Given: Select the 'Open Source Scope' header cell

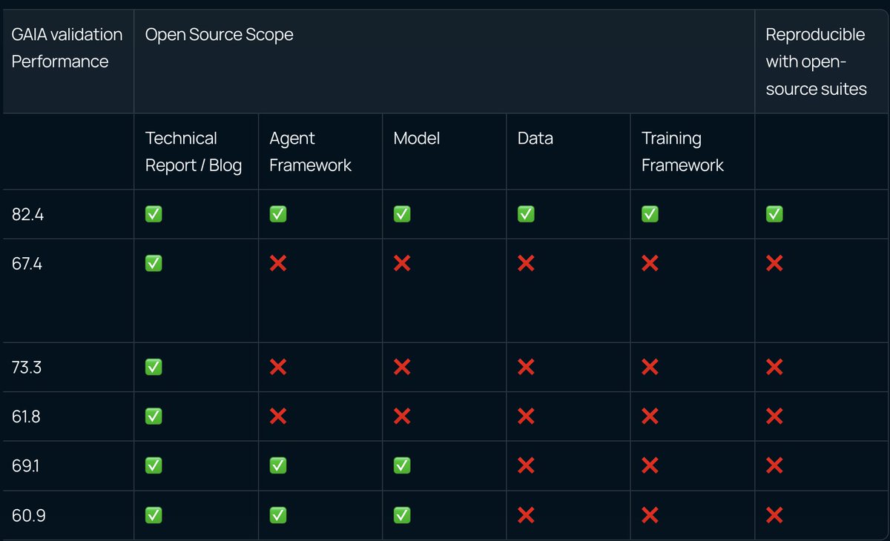Looking at the screenshot, I should click(x=444, y=62).
